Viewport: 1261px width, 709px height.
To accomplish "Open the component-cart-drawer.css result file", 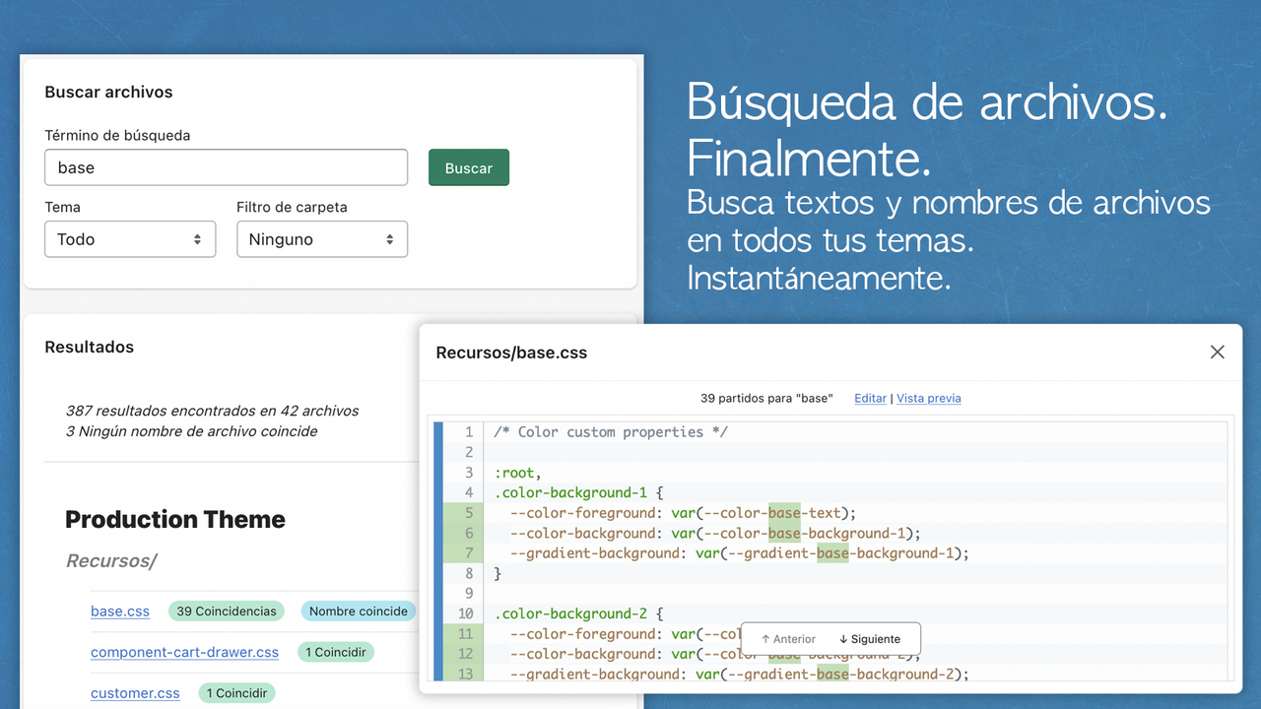I will point(184,652).
